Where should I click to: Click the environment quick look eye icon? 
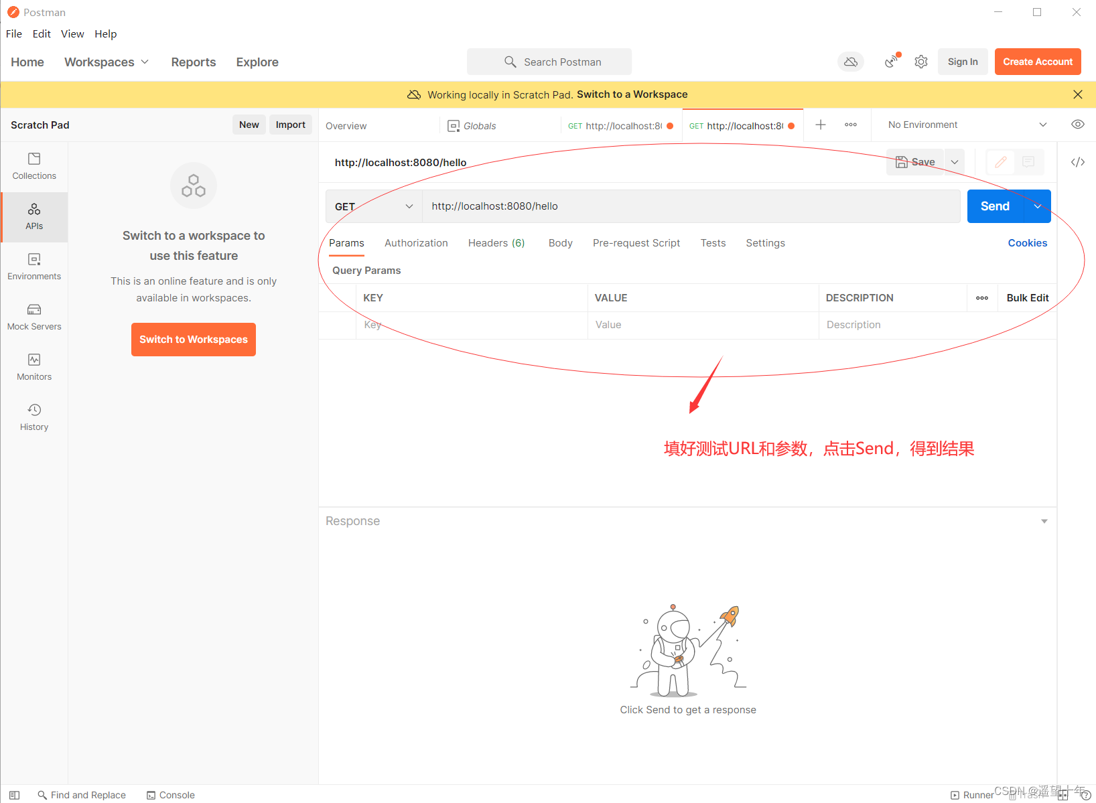point(1077,125)
